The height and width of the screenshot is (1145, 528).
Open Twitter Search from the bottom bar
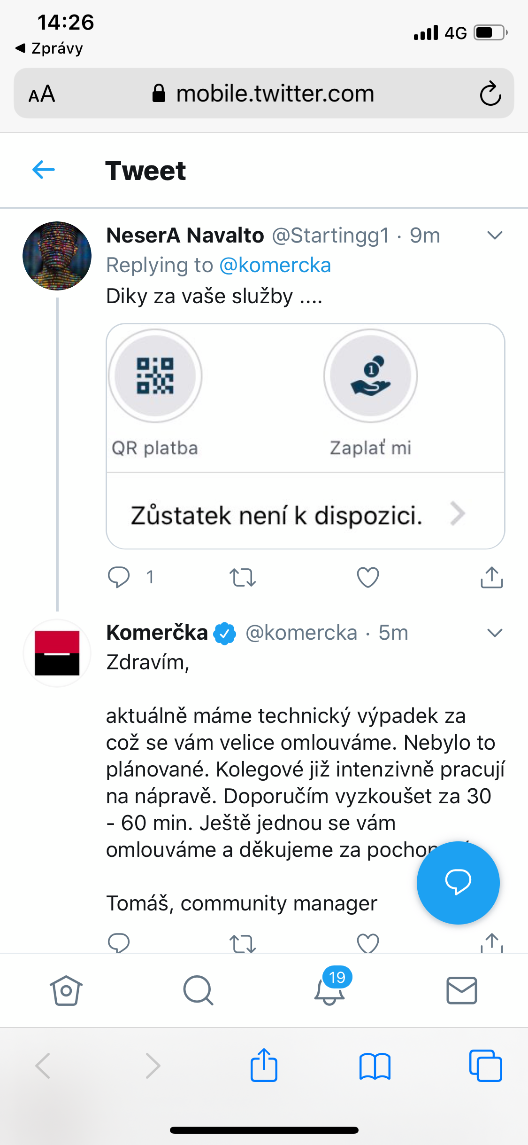click(198, 990)
